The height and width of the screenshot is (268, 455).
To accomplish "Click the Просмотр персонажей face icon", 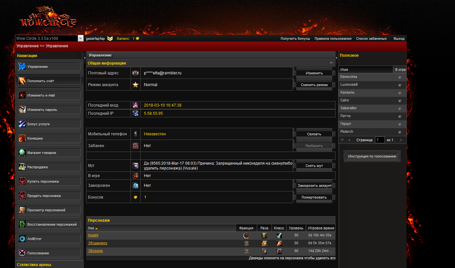I will pyautogui.click(x=22, y=210).
